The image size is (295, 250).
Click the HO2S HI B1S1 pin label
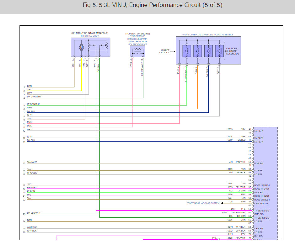pos(262,189)
